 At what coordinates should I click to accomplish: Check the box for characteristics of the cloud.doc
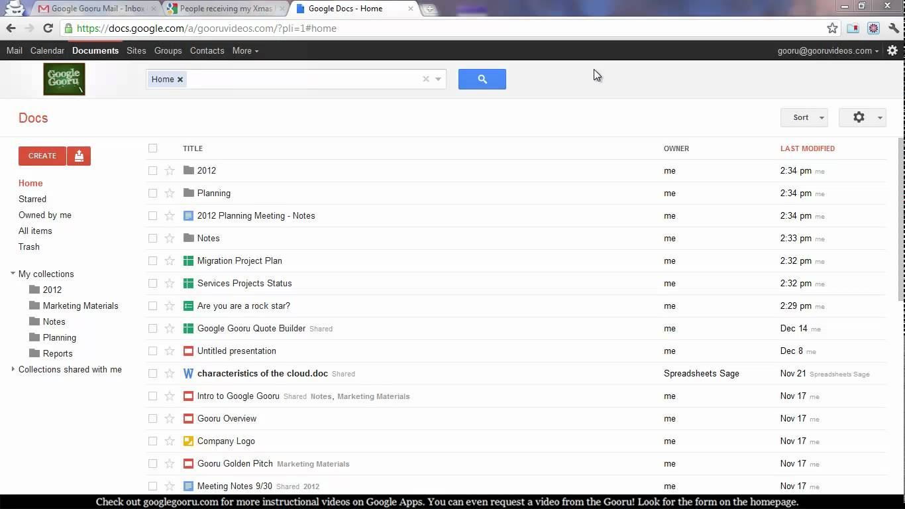(153, 373)
